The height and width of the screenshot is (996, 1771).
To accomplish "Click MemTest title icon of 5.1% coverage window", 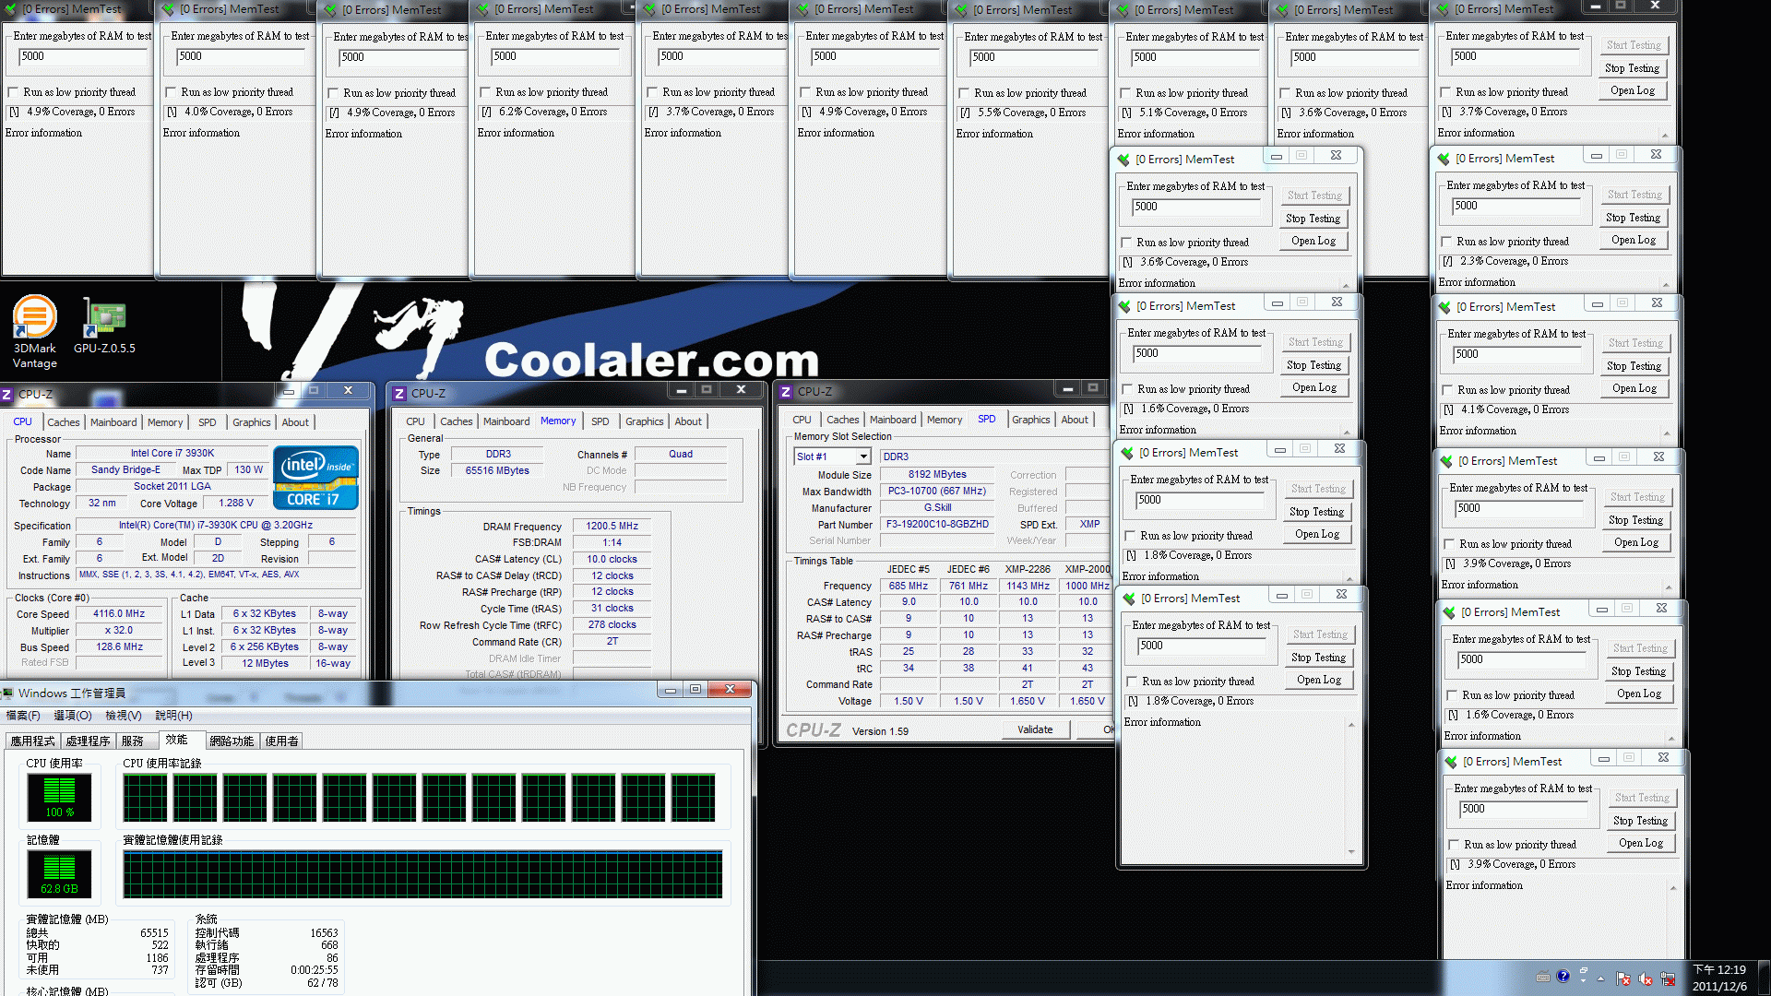I will click(1123, 10).
